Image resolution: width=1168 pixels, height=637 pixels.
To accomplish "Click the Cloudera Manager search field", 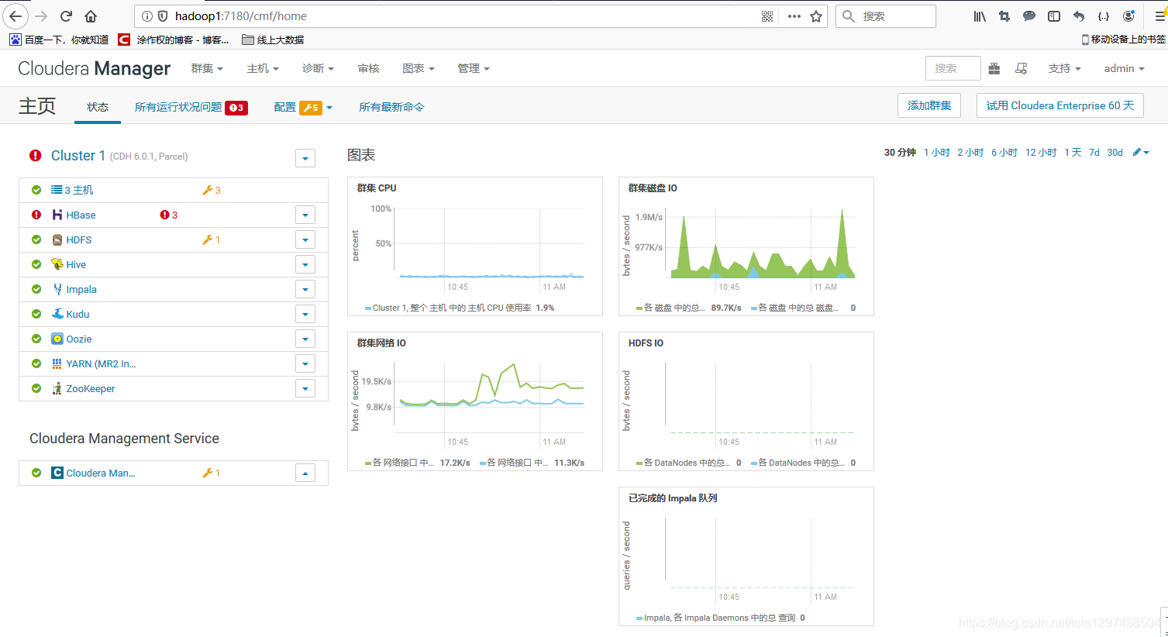I will click(953, 68).
